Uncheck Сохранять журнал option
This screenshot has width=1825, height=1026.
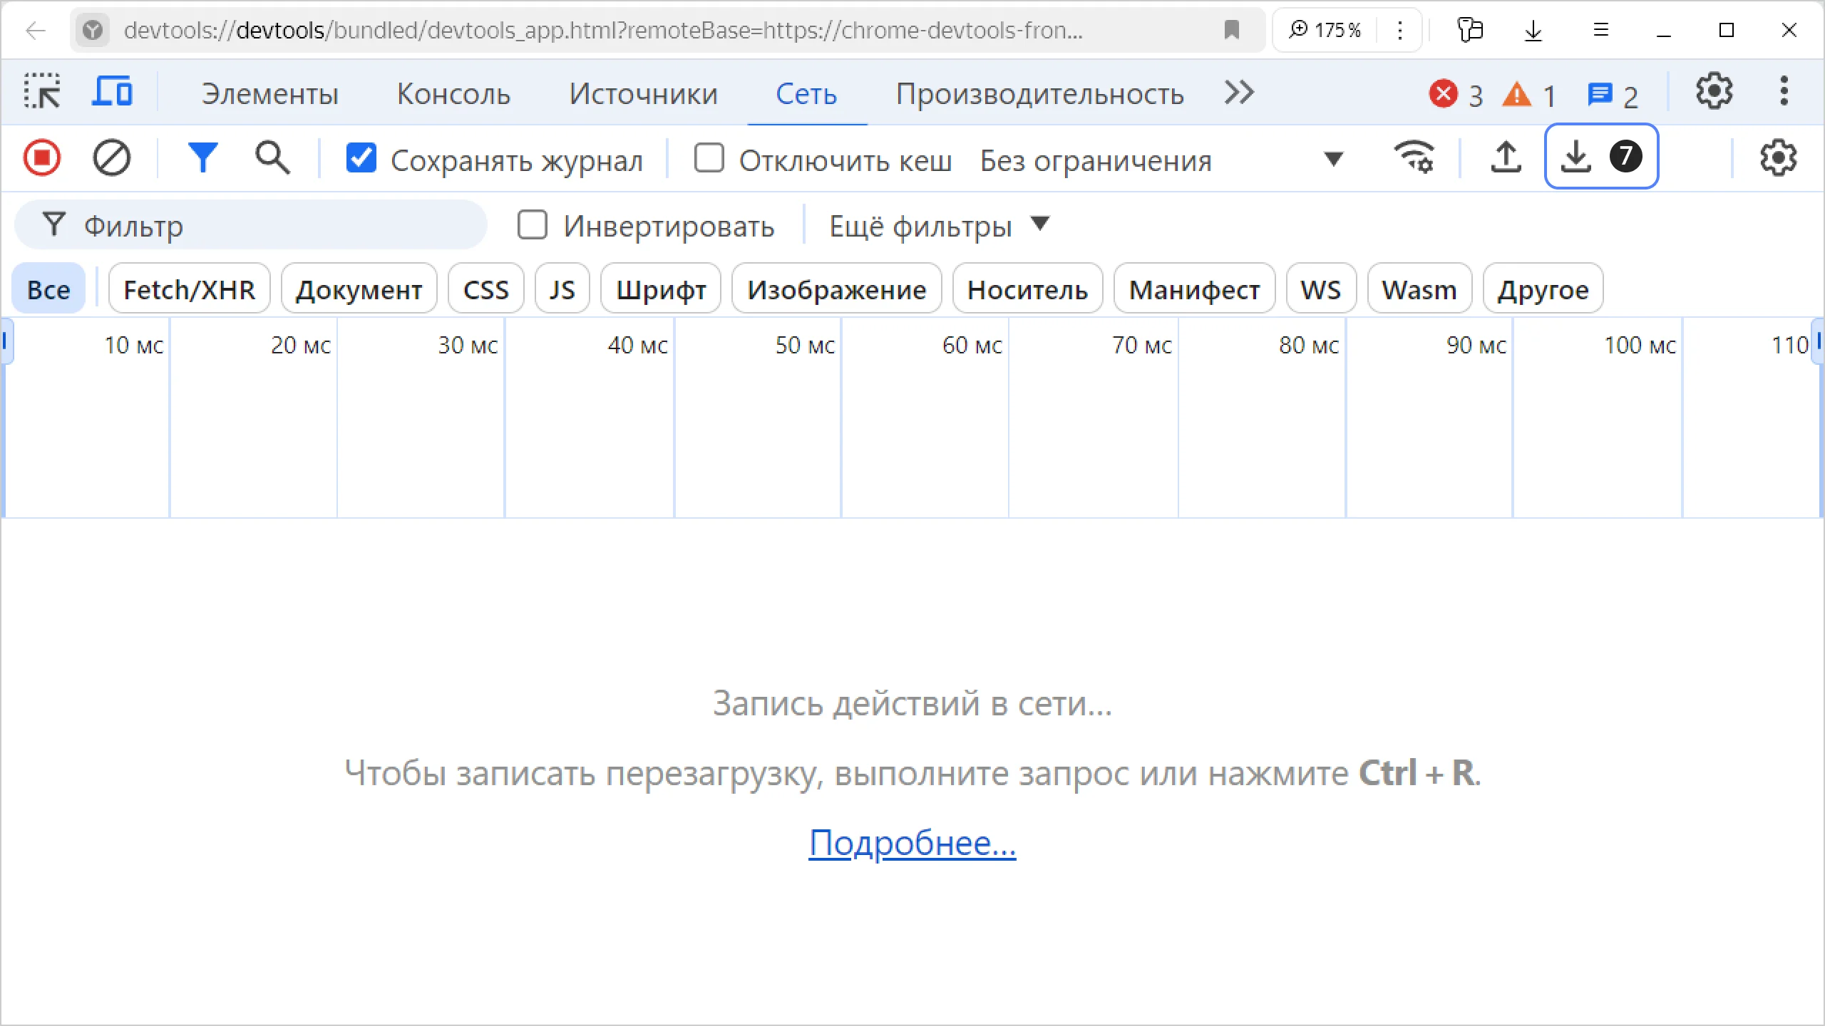pyautogui.click(x=361, y=158)
